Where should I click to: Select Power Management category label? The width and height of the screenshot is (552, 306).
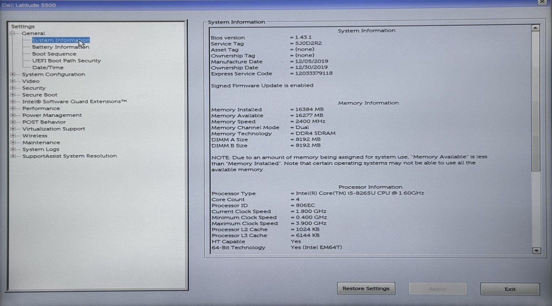[x=52, y=115]
